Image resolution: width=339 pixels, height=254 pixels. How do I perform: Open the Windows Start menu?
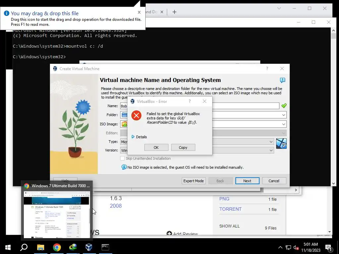click(8, 247)
